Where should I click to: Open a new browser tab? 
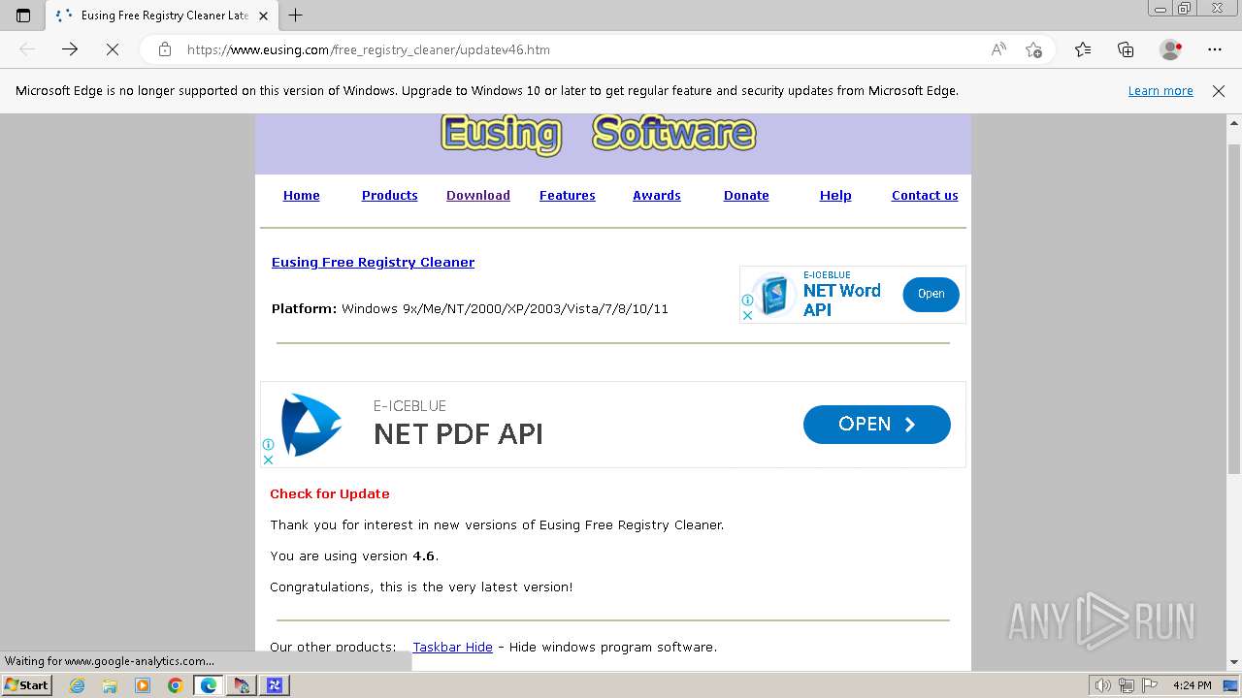pos(296,16)
